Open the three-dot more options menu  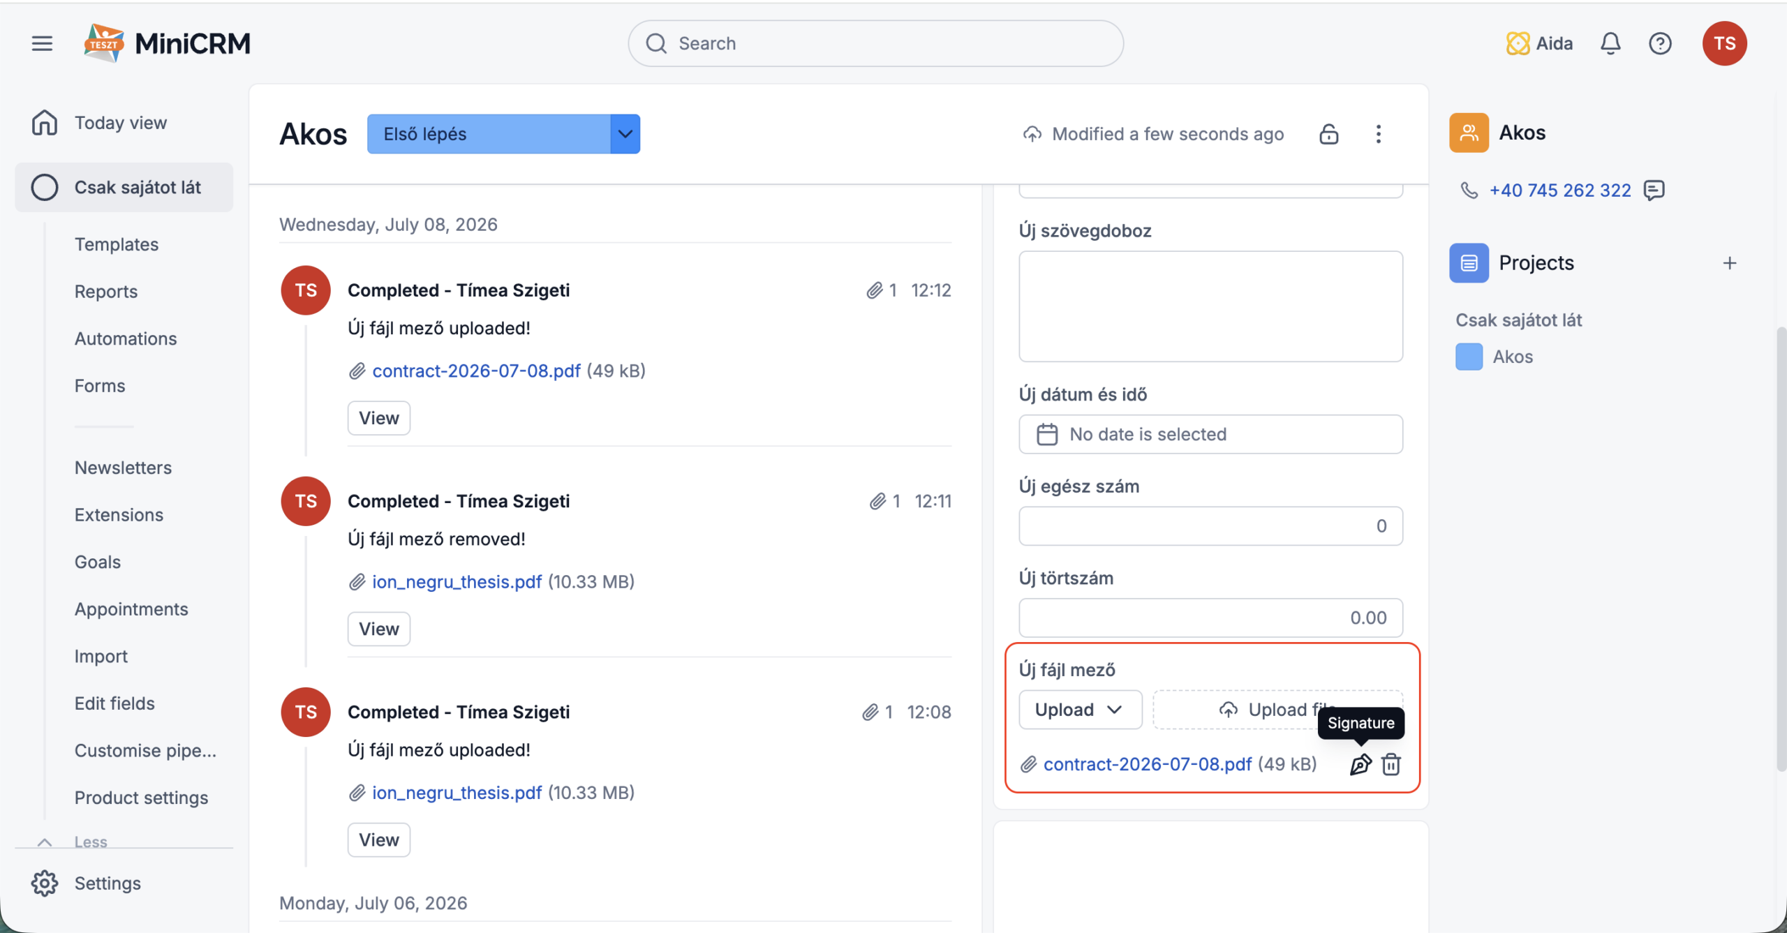1378,133
